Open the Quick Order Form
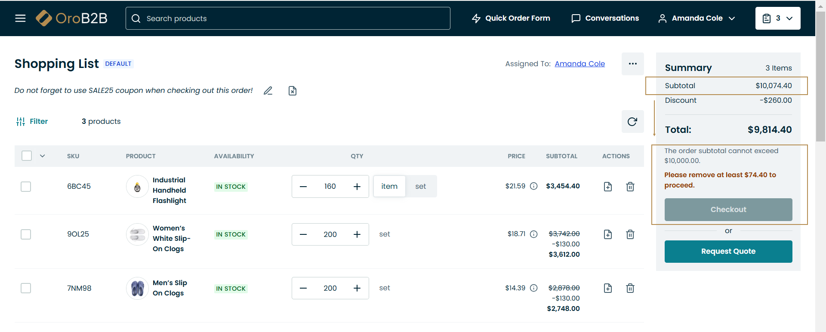The width and height of the screenshot is (826, 332). pyautogui.click(x=511, y=18)
